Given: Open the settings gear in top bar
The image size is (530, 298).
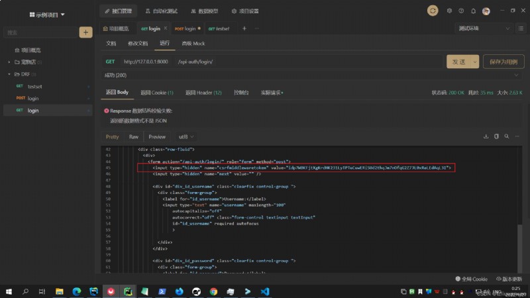Looking at the screenshot, I should coord(449,11).
